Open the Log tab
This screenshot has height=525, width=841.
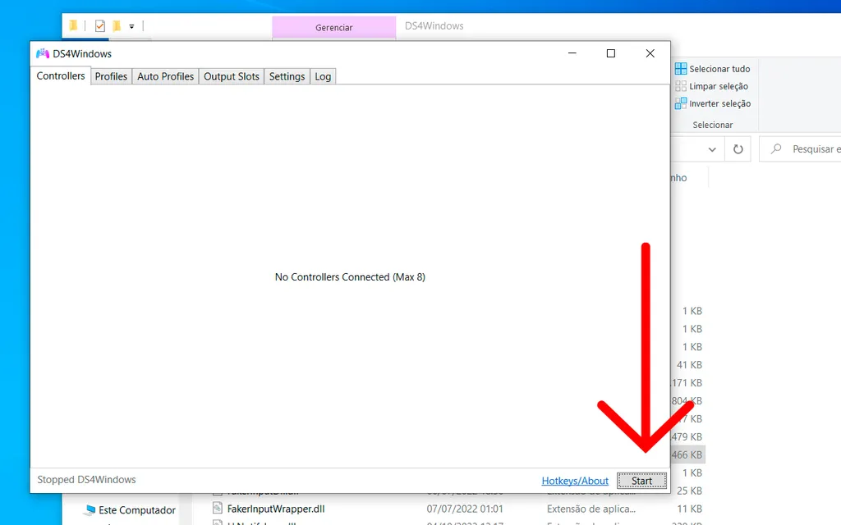tap(323, 76)
